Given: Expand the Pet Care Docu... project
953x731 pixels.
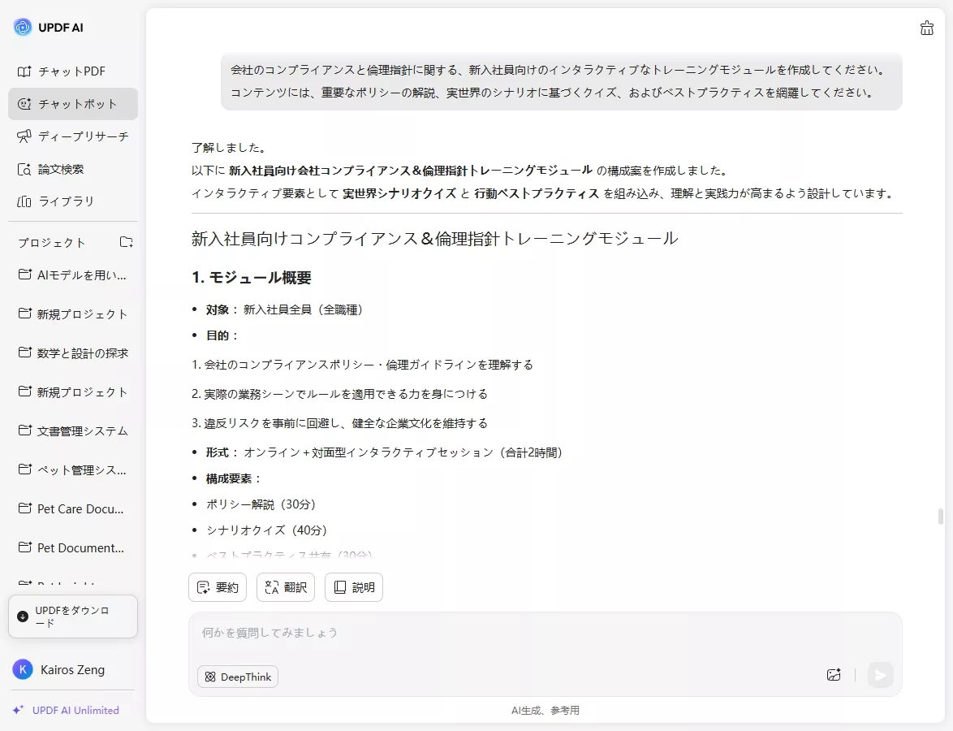Looking at the screenshot, I should (77, 508).
